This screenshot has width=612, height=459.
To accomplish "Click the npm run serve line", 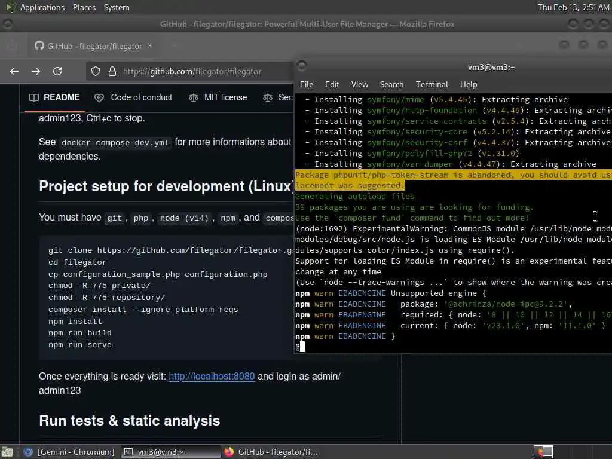I will (80, 345).
